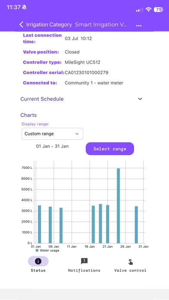Tap the MileSight UC512 controller type value
The width and height of the screenshot is (169, 300).
(82, 62)
